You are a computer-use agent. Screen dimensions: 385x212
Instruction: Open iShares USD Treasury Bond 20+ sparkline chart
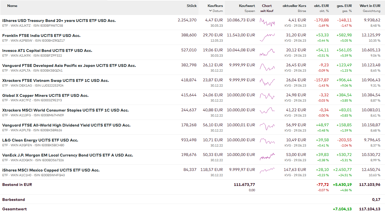point(267,22)
